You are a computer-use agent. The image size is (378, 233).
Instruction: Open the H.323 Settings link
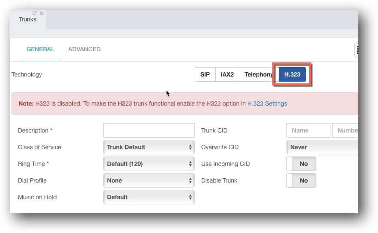point(267,103)
